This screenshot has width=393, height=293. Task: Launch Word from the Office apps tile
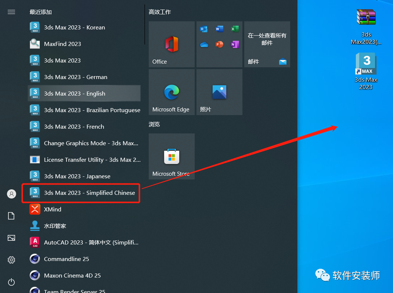point(219,29)
